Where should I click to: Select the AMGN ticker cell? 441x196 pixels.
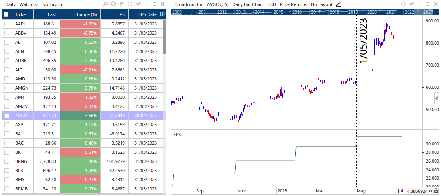(23, 88)
